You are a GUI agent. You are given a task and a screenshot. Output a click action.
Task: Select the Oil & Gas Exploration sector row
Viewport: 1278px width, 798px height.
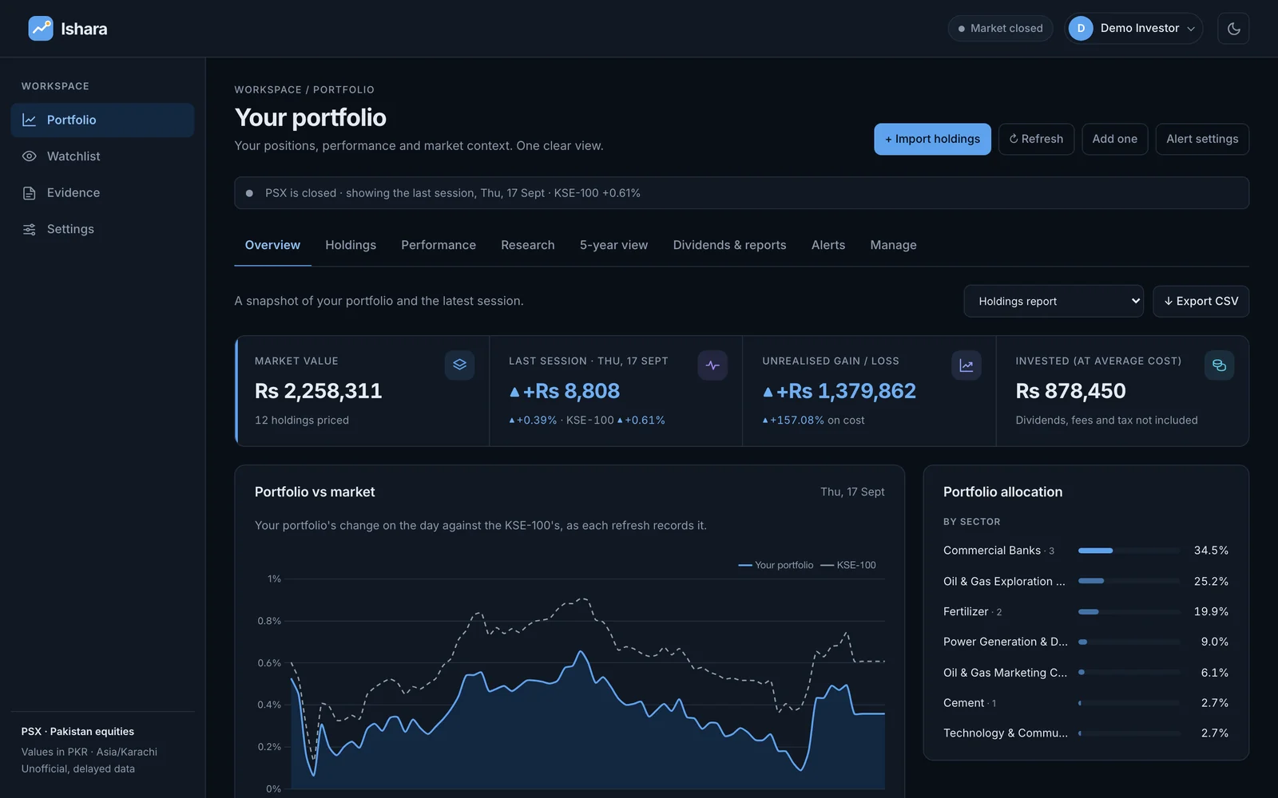coord(1086,582)
